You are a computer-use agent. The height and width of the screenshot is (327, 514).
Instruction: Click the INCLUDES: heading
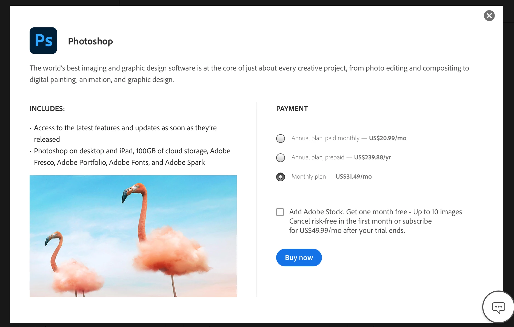[47, 109]
